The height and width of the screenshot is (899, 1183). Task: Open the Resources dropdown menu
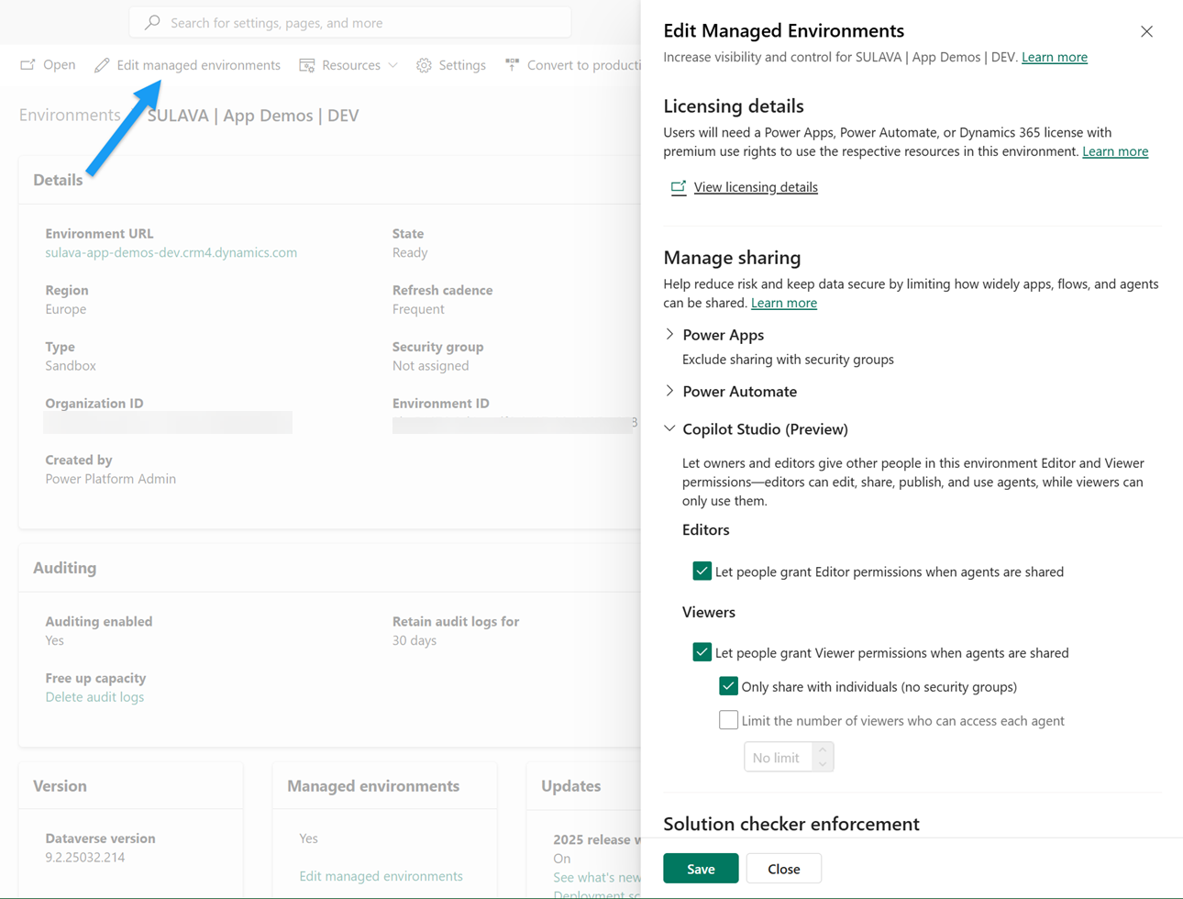click(392, 65)
